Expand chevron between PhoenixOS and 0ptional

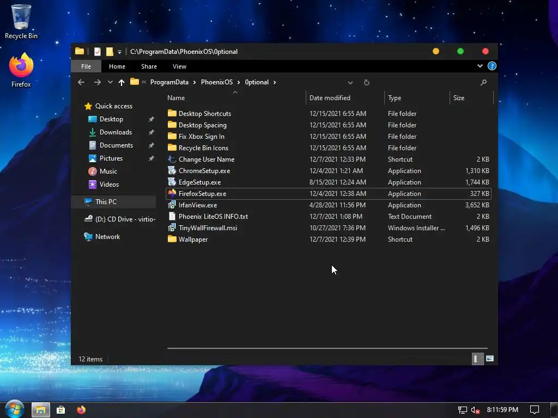(239, 83)
